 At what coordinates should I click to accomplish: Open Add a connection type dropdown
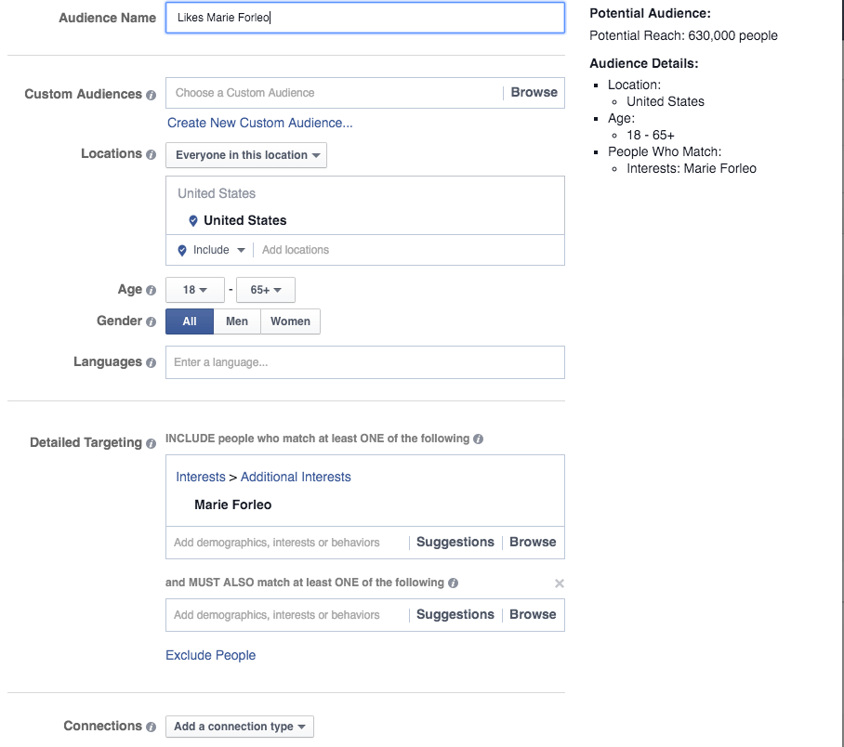[x=240, y=727]
